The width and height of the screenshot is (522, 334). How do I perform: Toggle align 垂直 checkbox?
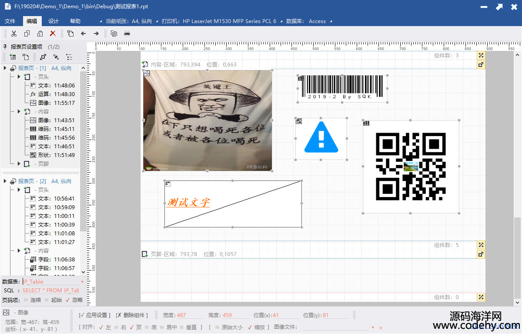[189, 327]
